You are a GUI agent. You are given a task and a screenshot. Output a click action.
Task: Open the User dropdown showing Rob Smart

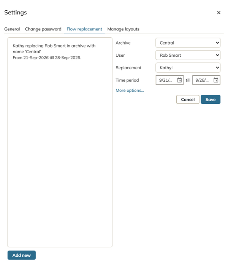pyautogui.click(x=188, y=55)
